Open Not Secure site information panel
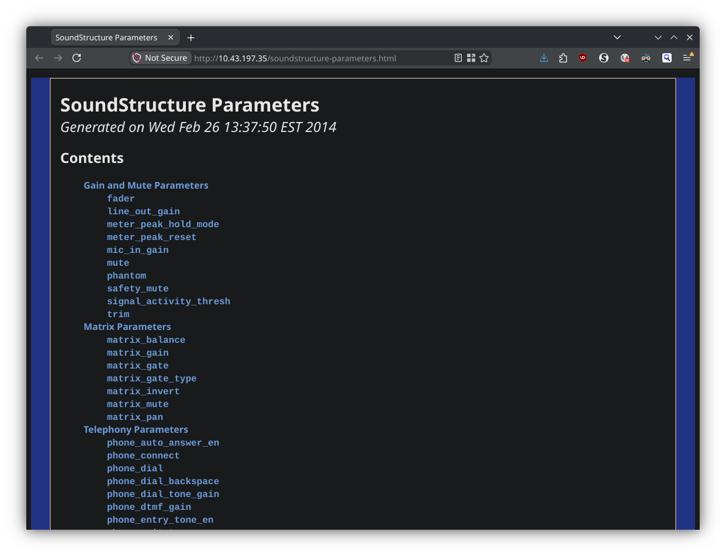726x556 pixels. pyautogui.click(x=161, y=58)
